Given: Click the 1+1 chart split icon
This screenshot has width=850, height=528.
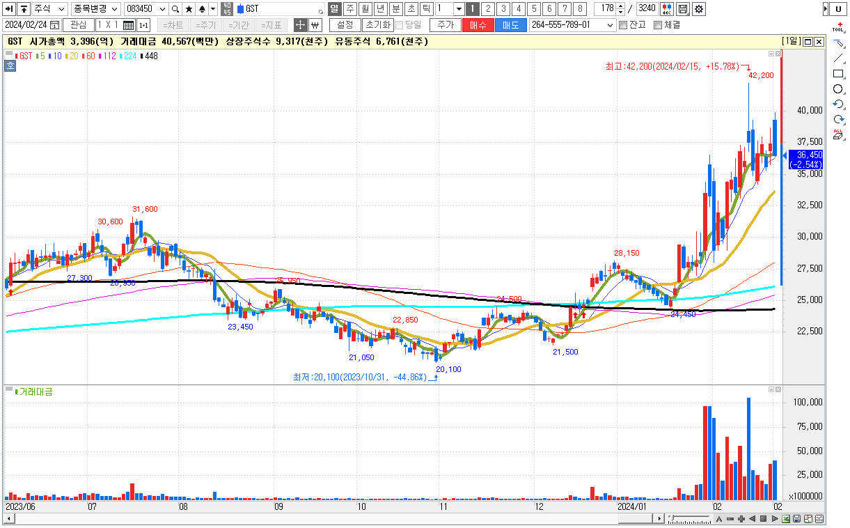Looking at the screenshot, I should 143,25.
